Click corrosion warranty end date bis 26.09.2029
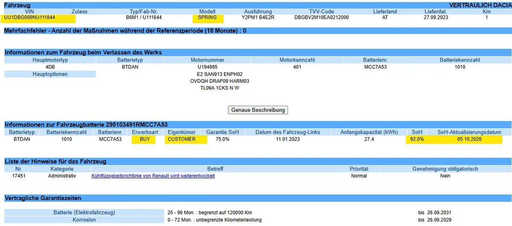 point(435,220)
